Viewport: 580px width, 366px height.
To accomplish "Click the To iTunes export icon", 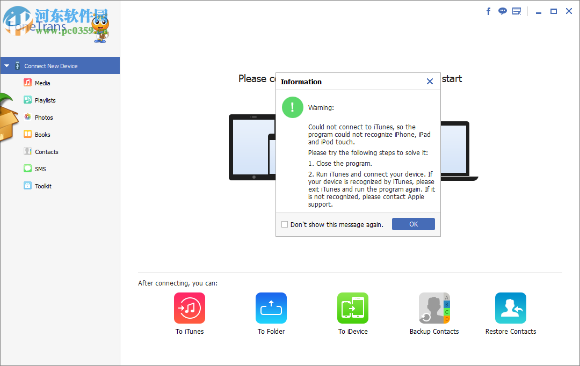I will pos(189,308).
